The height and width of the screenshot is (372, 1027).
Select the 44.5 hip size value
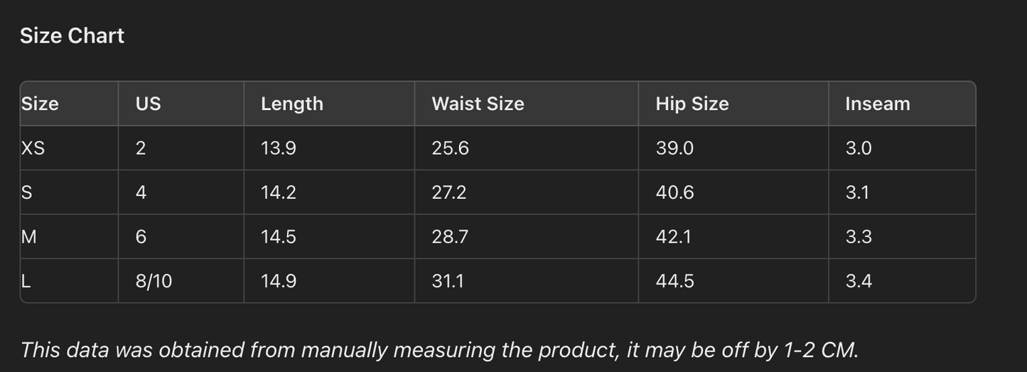[x=674, y=281]
